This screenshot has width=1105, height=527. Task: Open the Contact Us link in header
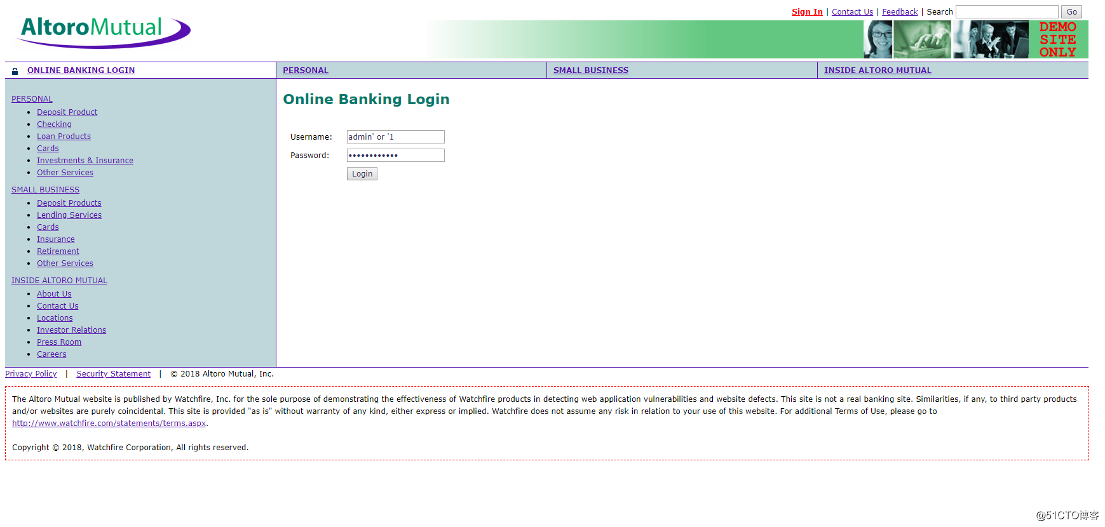pyautogui.click(x=852, y=12)
